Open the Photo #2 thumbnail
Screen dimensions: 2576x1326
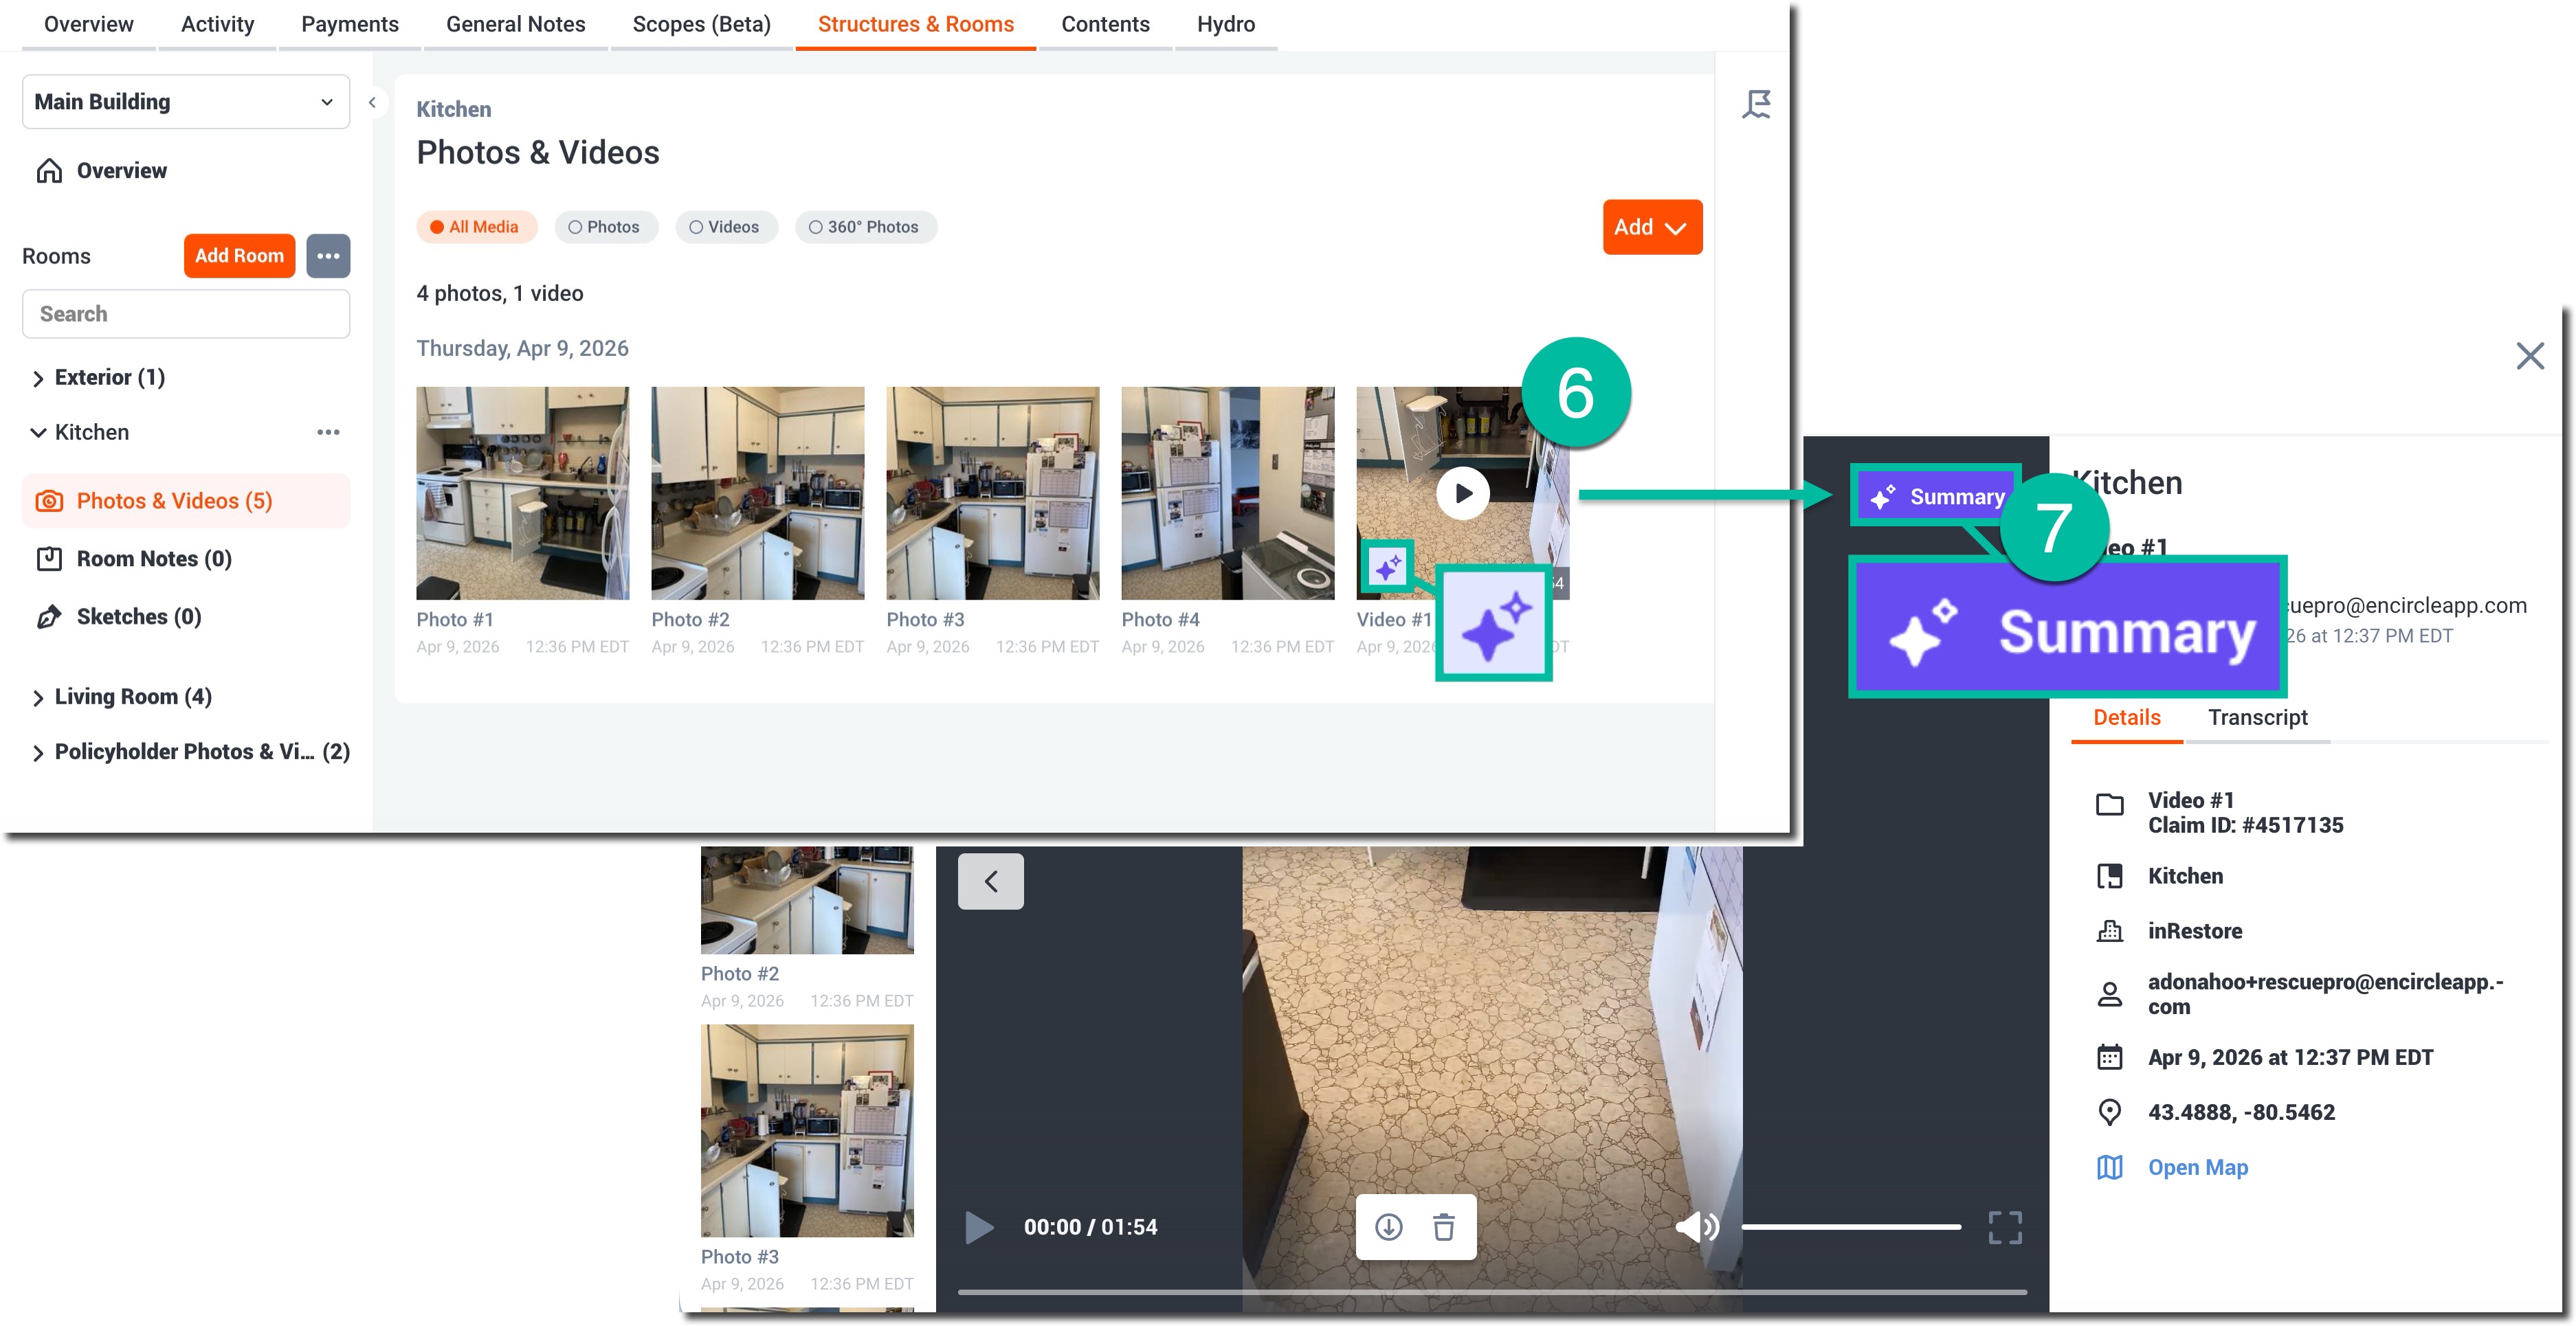pos(757,493)
